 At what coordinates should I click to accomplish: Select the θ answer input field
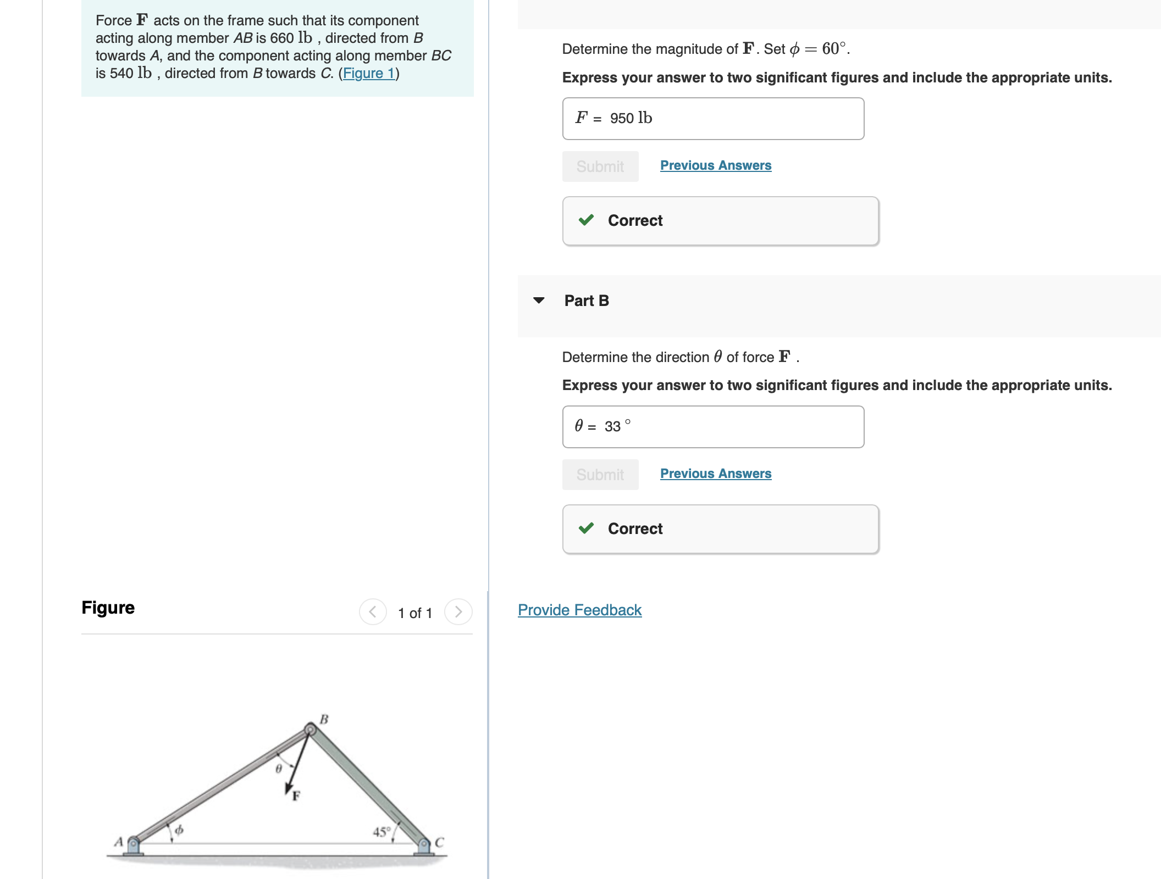(x=712, y=427)
